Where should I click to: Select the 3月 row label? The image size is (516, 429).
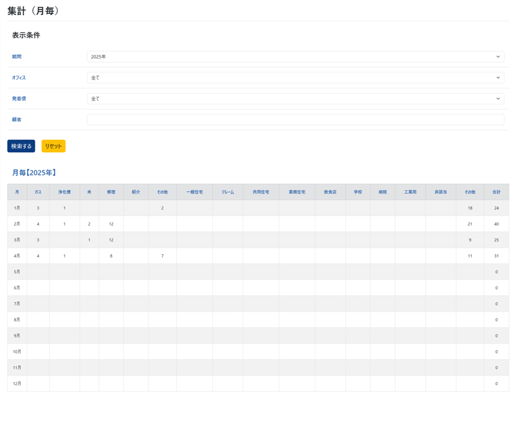tap(17, 240)
